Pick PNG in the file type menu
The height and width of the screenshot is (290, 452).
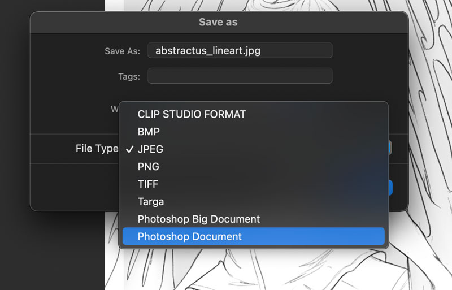148,167
